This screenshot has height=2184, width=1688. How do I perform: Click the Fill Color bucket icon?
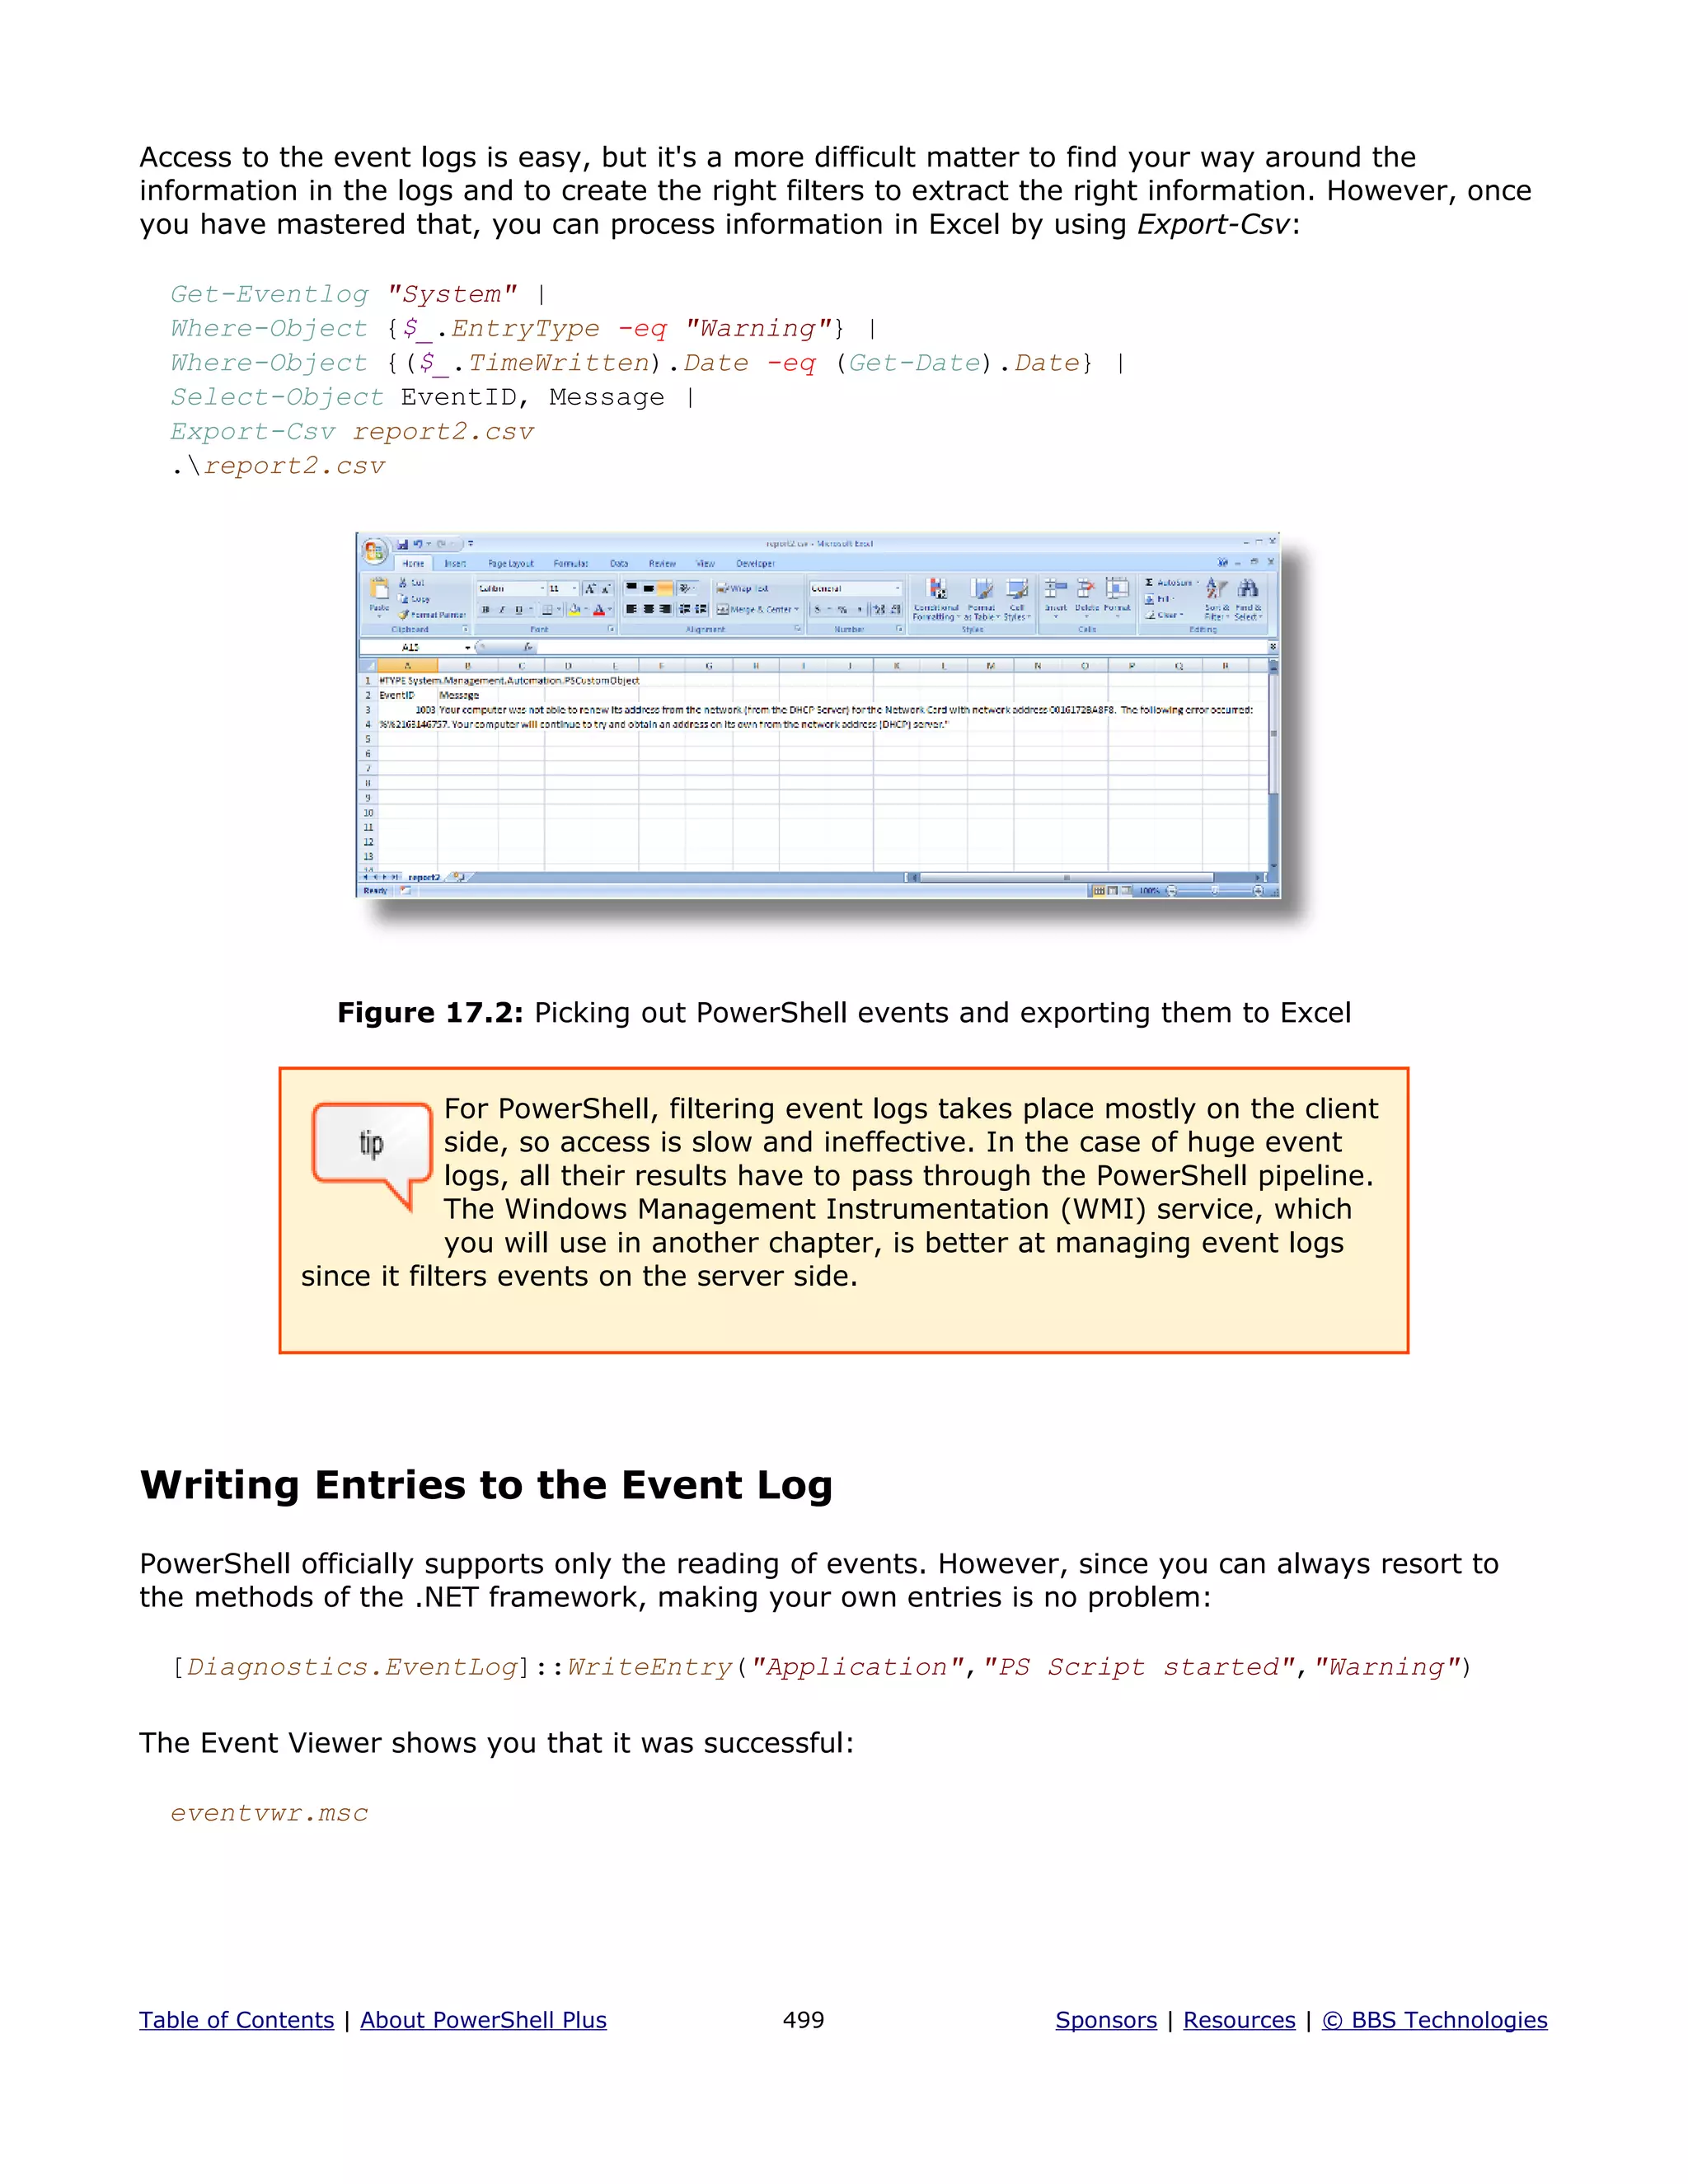pyautogui.click(x=575, y=609)
